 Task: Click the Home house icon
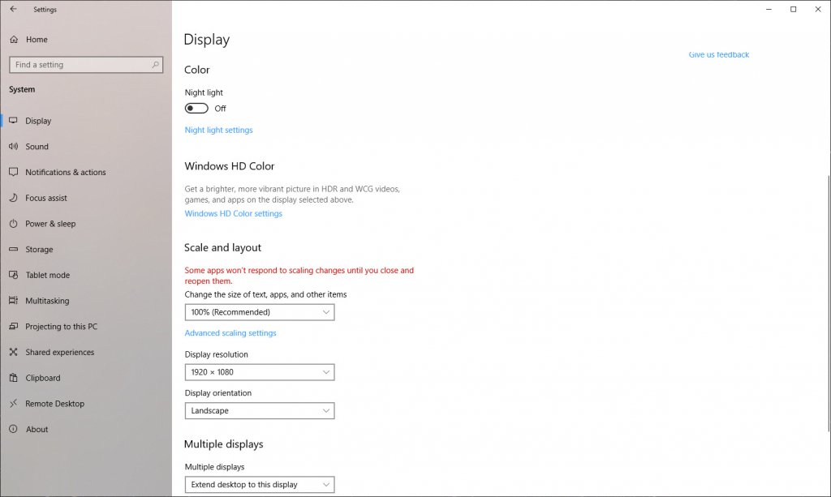(14, 39)
